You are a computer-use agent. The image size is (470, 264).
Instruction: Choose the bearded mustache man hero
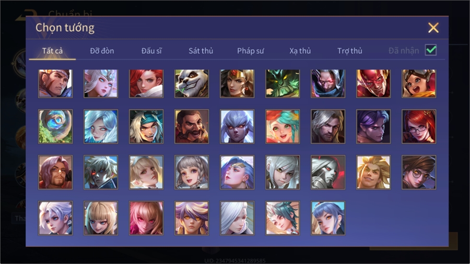(x=192, y=126)
